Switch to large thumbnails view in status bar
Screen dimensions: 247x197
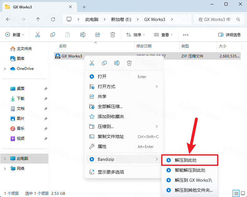click(243, 193)
